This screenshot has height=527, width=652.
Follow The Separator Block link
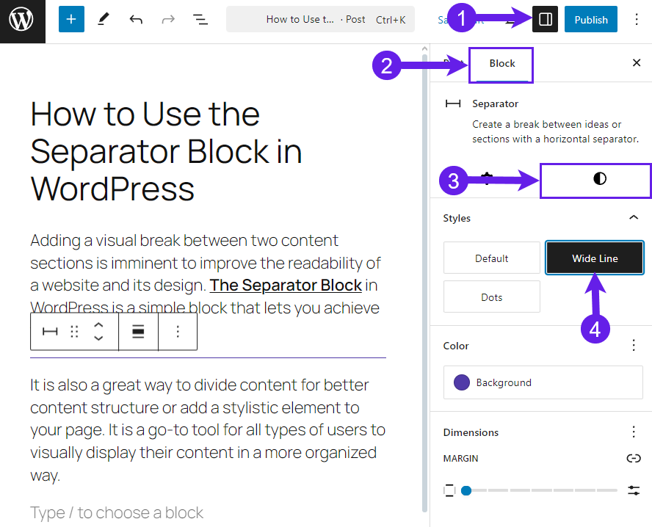[x=286, y=285]
